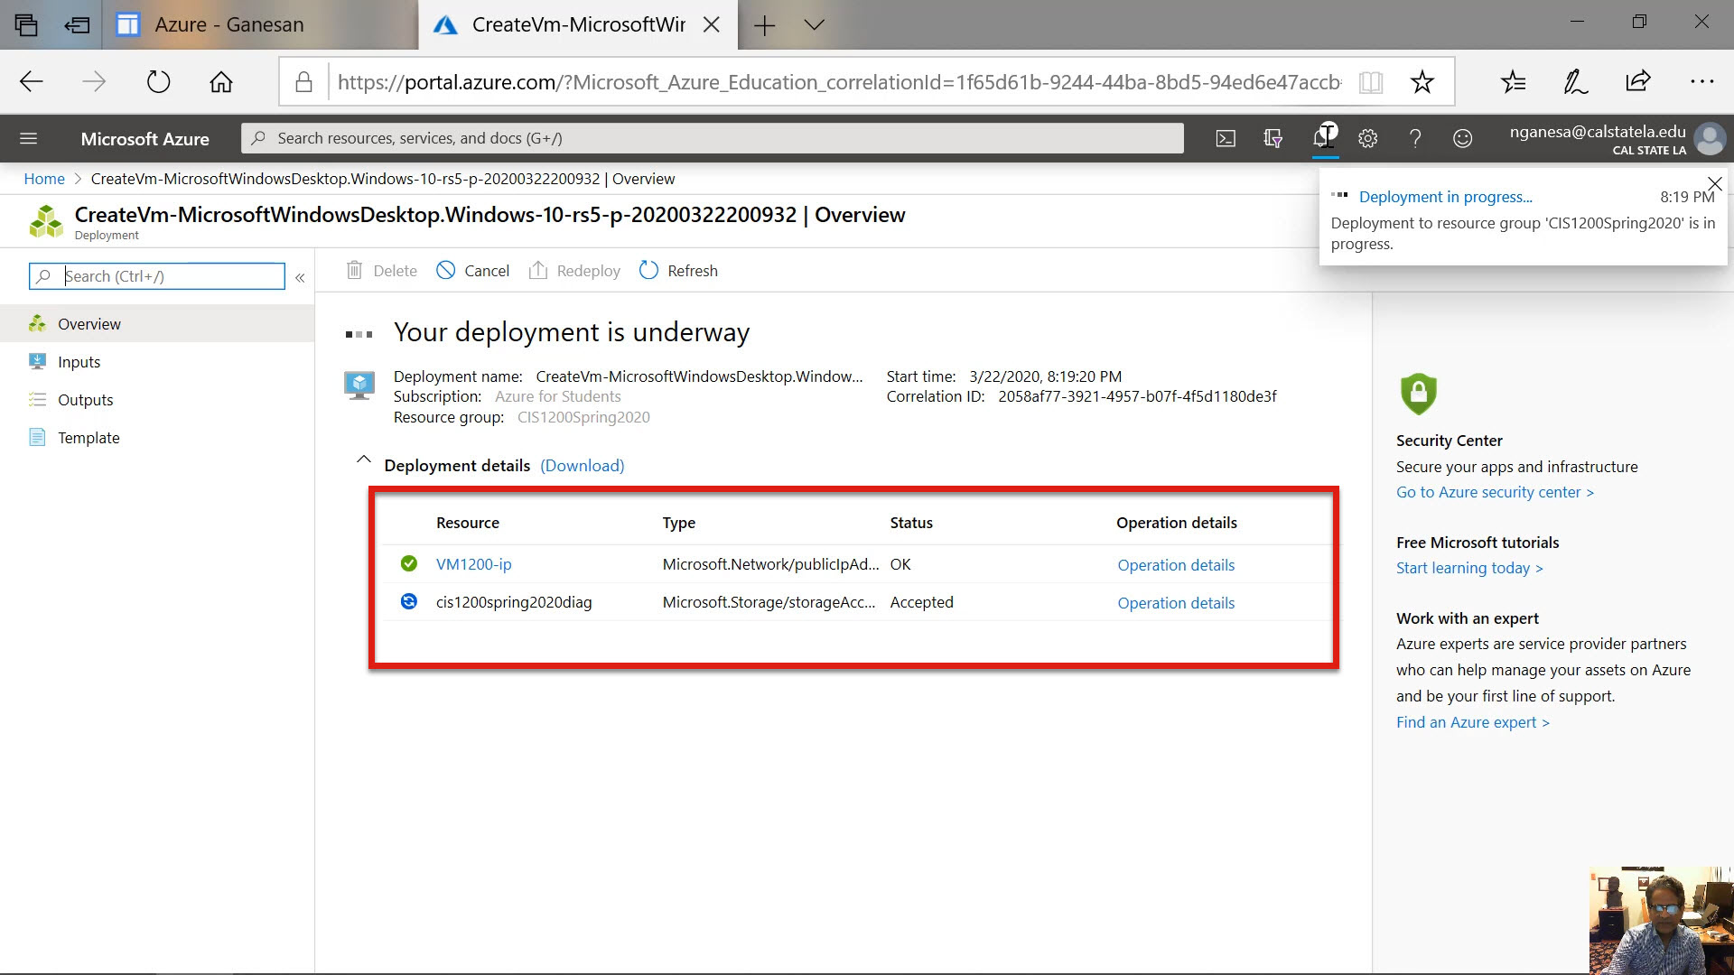Open the notifications bell icon

click(1324, 137)
